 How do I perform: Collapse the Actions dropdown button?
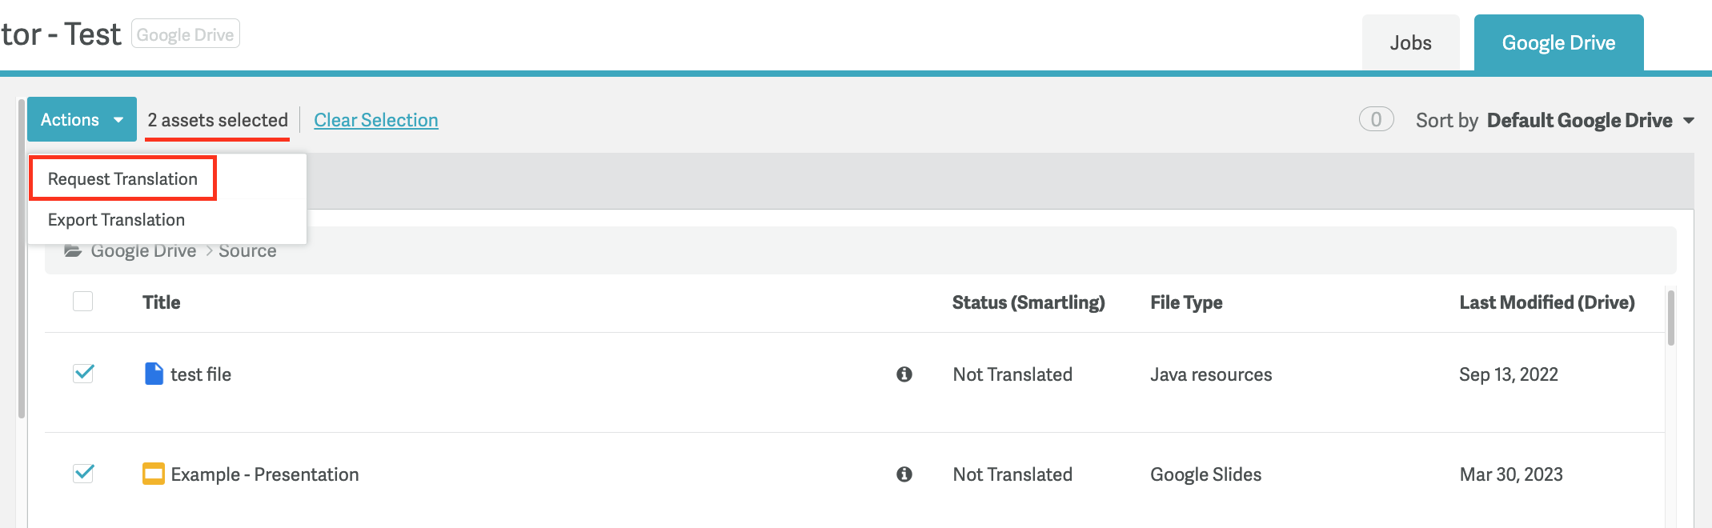pyautogui.click(x=82, y=120)
